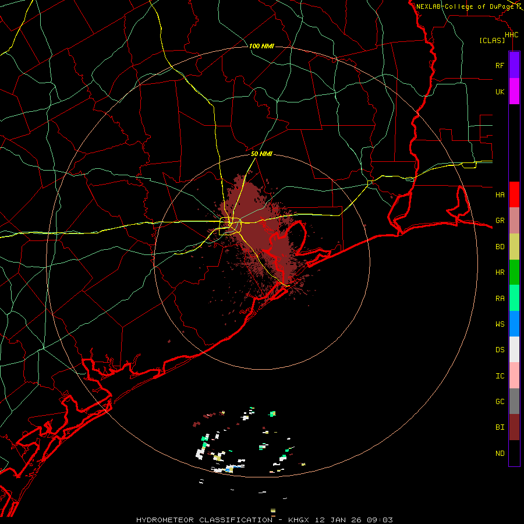This screenshot has height=524, width=524.
Task: Click the brown BI legend swatch
Action: [x=514, y=427]
